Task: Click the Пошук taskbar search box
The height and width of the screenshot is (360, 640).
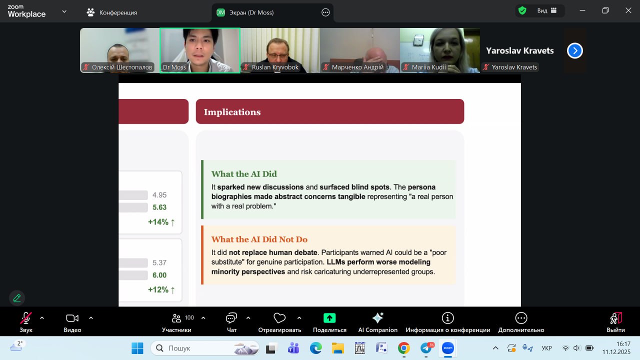Action: pyautogui.click(x=205, y=348)
